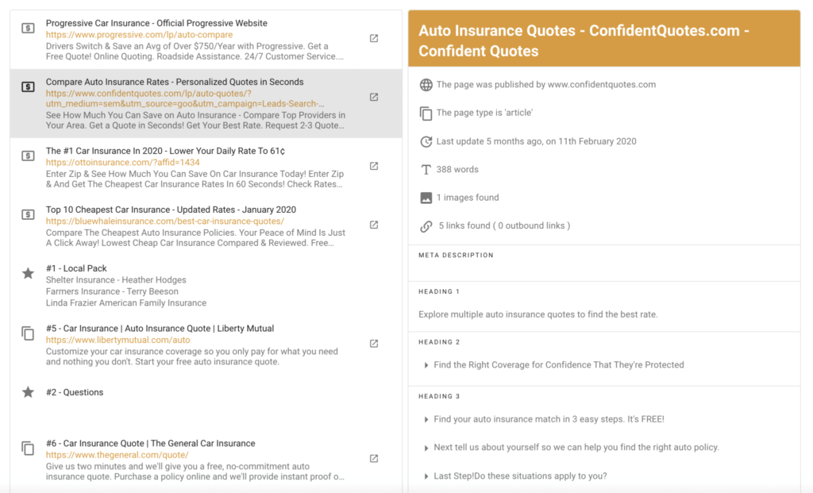
Task: Open Liberty Mutual result external link icon
Action: (x=374, y=343)
